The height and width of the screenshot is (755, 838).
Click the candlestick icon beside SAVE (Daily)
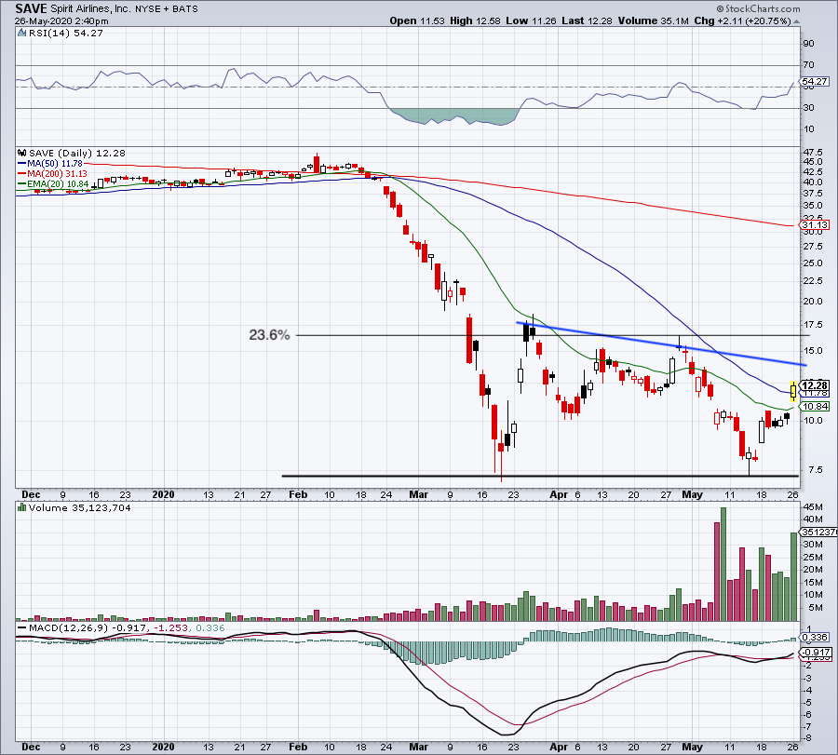22,153
